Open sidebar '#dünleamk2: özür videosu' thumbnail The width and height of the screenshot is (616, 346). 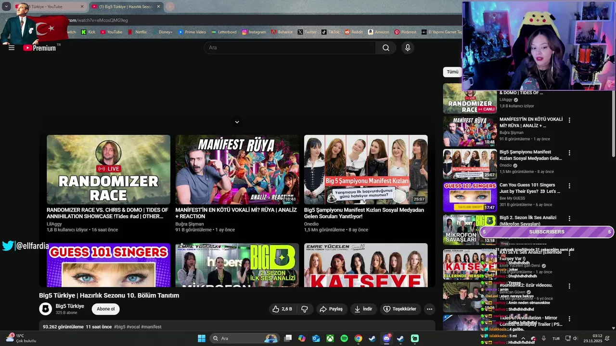click(x=470, y=297)
